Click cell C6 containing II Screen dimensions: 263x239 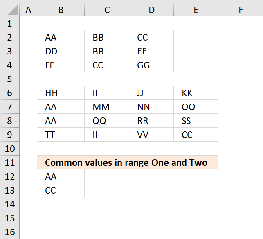(107, 93)
